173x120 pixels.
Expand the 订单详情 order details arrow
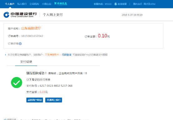pos(20,44)
